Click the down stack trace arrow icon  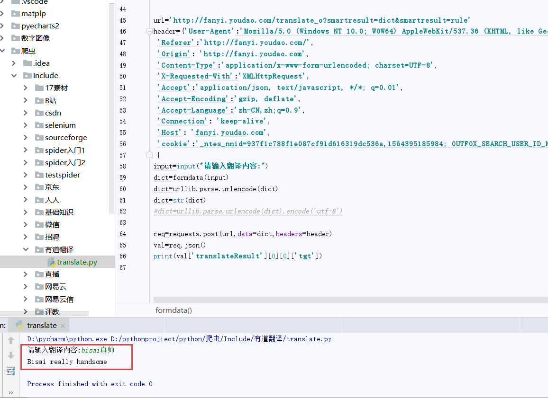click(x=11, y=355)
